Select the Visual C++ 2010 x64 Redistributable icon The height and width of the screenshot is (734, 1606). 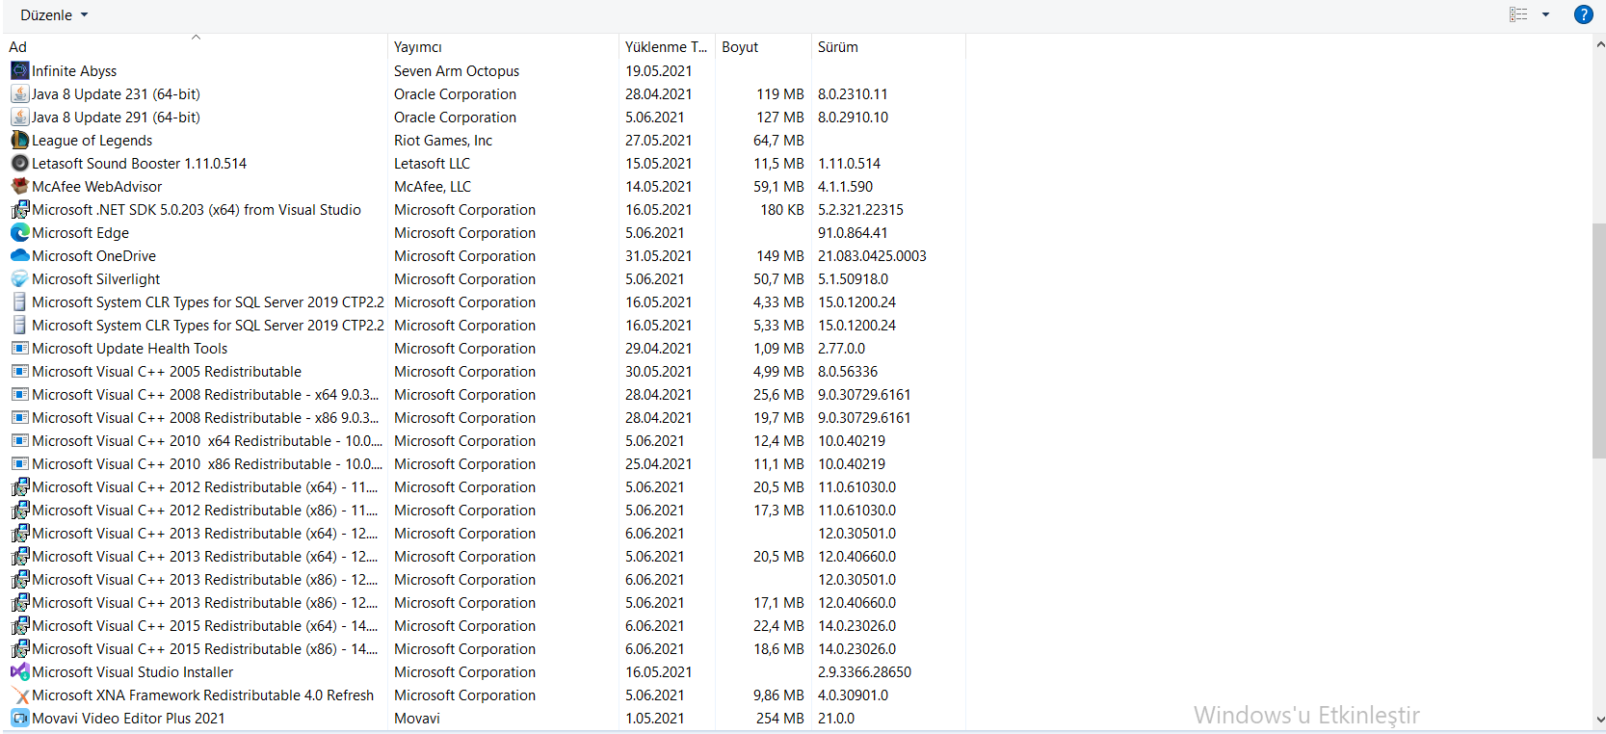coord(19,440)
